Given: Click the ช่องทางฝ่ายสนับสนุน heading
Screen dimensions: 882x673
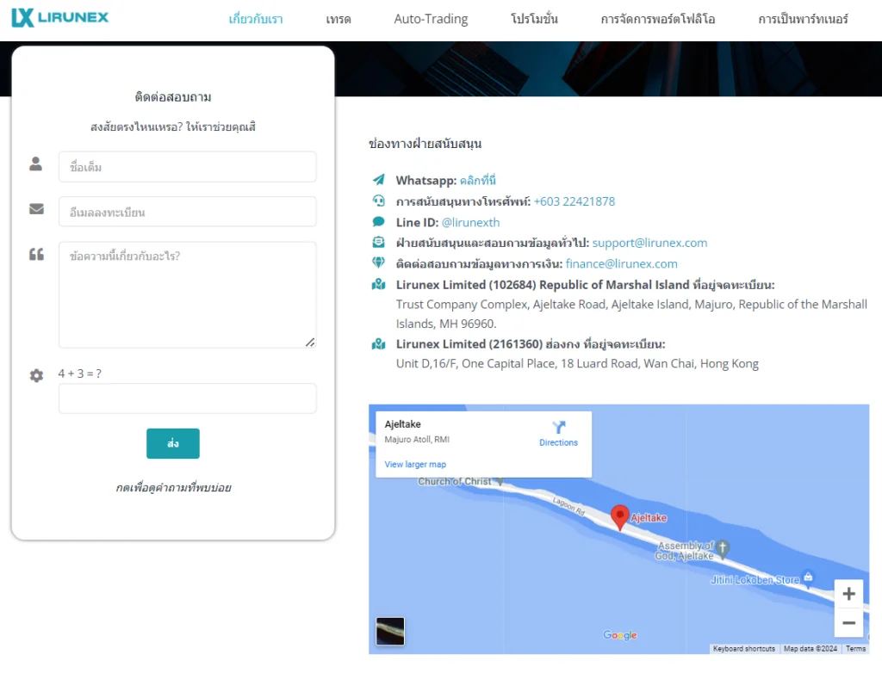Looking at the screenshot, I should (425, 144).
